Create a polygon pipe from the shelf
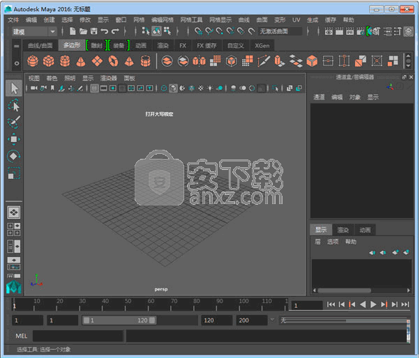Screen dimensions: 420x358 (x=145, y=61)
